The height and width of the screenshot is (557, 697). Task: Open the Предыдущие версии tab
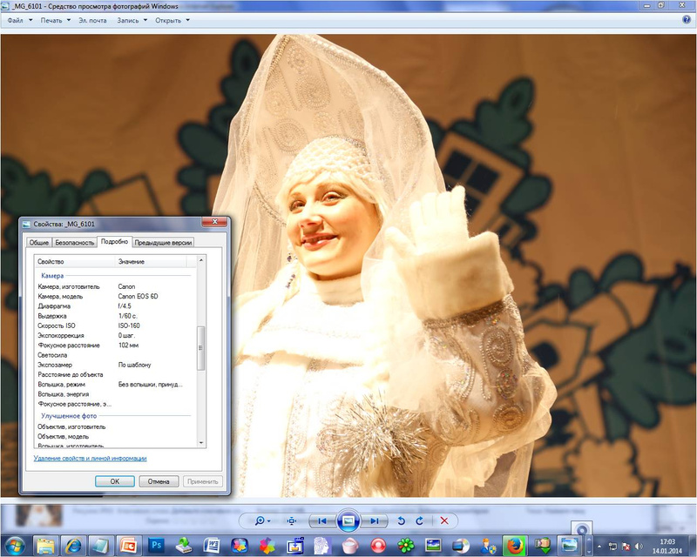tap(163, 243)
